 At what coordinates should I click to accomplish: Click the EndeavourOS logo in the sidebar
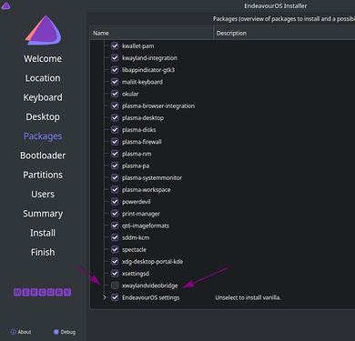43,30
